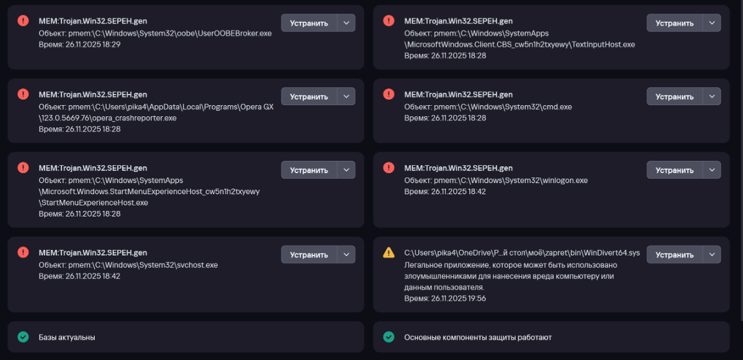Click red alert icon for TextInputHost.exe threat
743x360 pixels.
(x=389, y=21)
